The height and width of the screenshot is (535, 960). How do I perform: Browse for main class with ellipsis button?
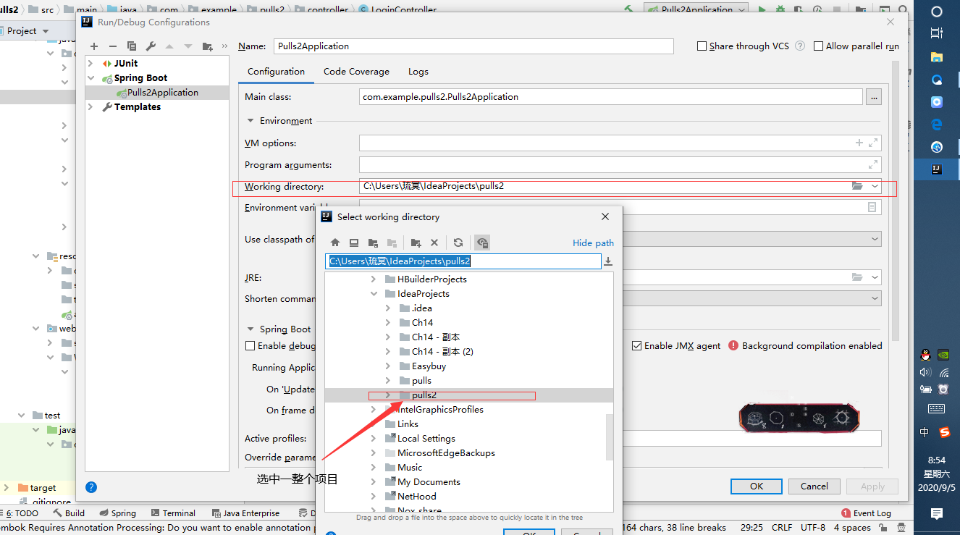pos(874,97)
